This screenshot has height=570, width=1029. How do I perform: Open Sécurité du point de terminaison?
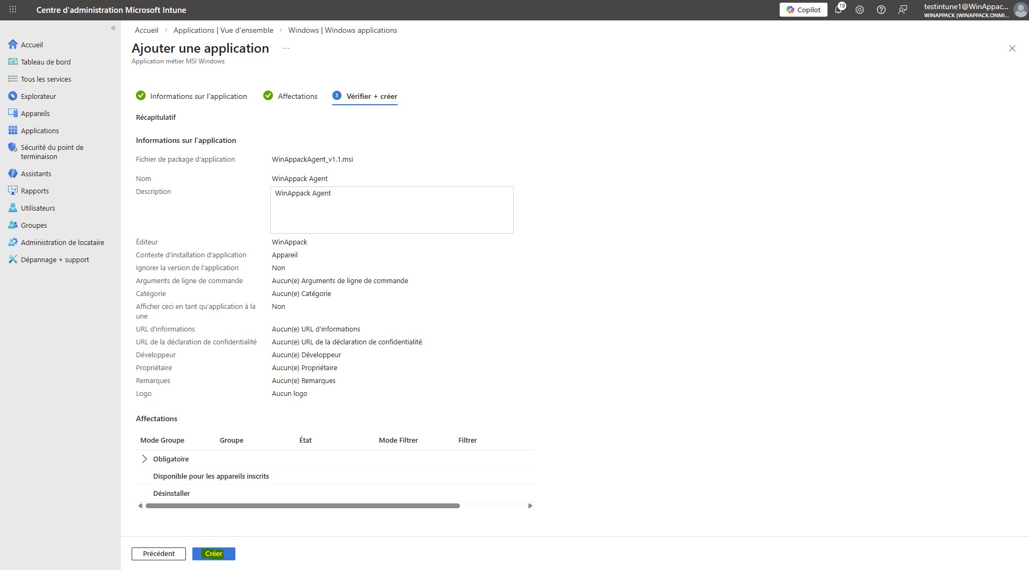click(x=52, y=151)
